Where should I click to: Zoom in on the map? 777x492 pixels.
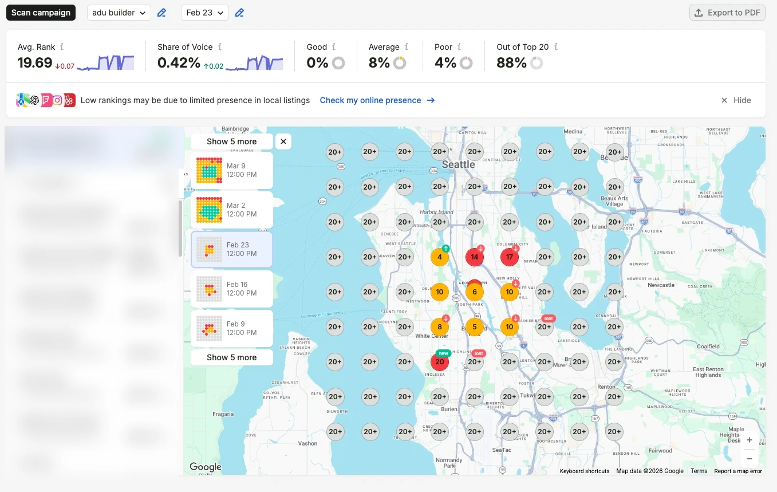point(750,440)
